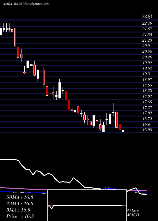The height and width of the screenshot is (221, 158).
Task: Click the 16.72 price axis label
Action: (x=147, y=118)
